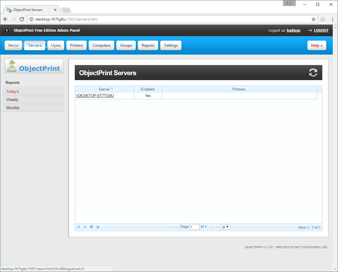Bookmark page with star icon
Viewport: 338px width, 272px height.
[x=314, y=19]
